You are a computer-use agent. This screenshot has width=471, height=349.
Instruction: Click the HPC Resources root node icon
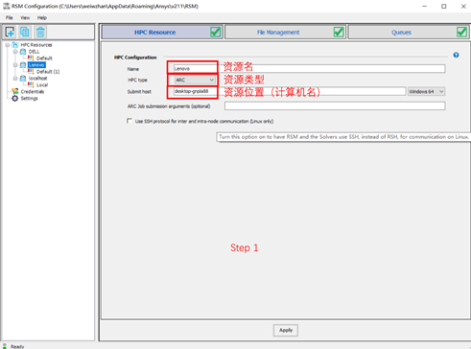(x=15, y=45)
